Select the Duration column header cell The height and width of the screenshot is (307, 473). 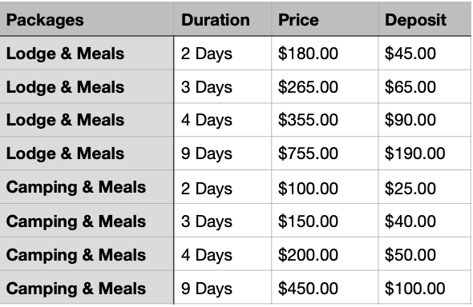pos(222,19)
